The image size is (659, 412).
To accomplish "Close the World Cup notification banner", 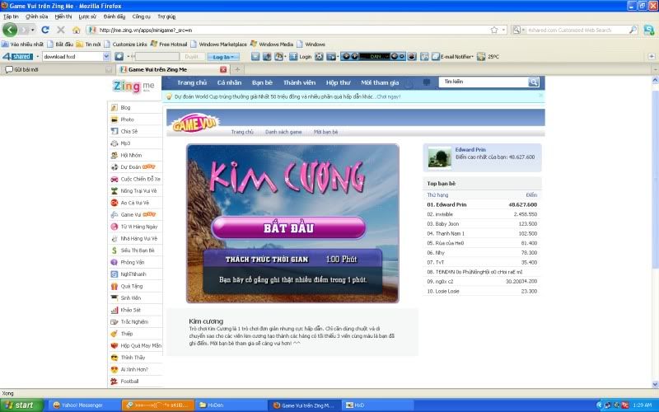I will [541, 96].
